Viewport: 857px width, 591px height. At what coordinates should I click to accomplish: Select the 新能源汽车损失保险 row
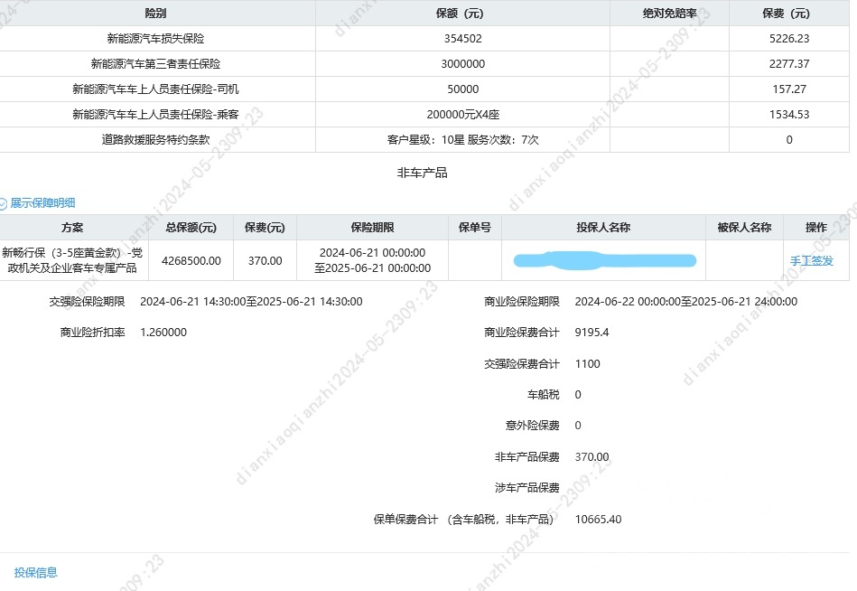click(156, 38)
